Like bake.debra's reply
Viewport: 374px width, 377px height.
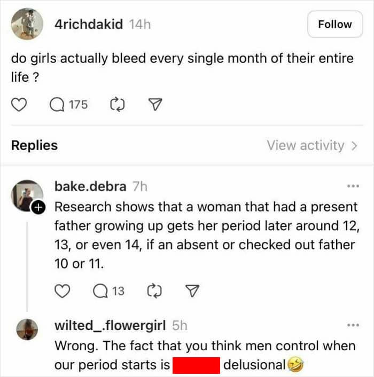tap(64, 291)
